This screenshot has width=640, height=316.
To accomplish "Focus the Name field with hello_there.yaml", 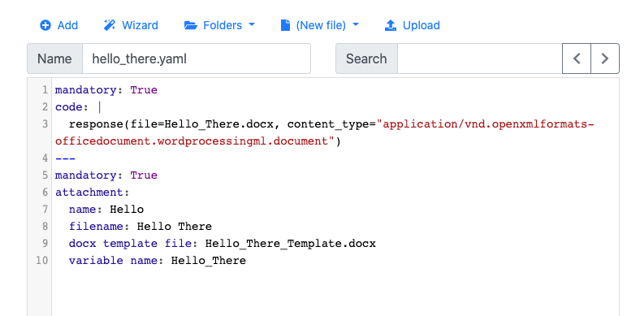I will [x=197, y=58].
